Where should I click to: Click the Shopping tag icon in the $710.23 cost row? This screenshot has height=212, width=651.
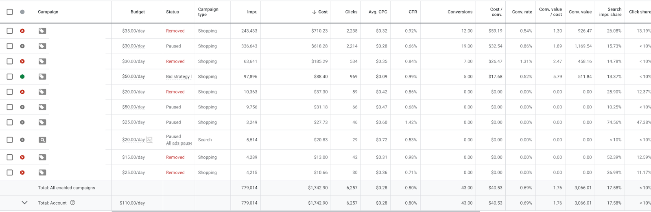(42, 31)
